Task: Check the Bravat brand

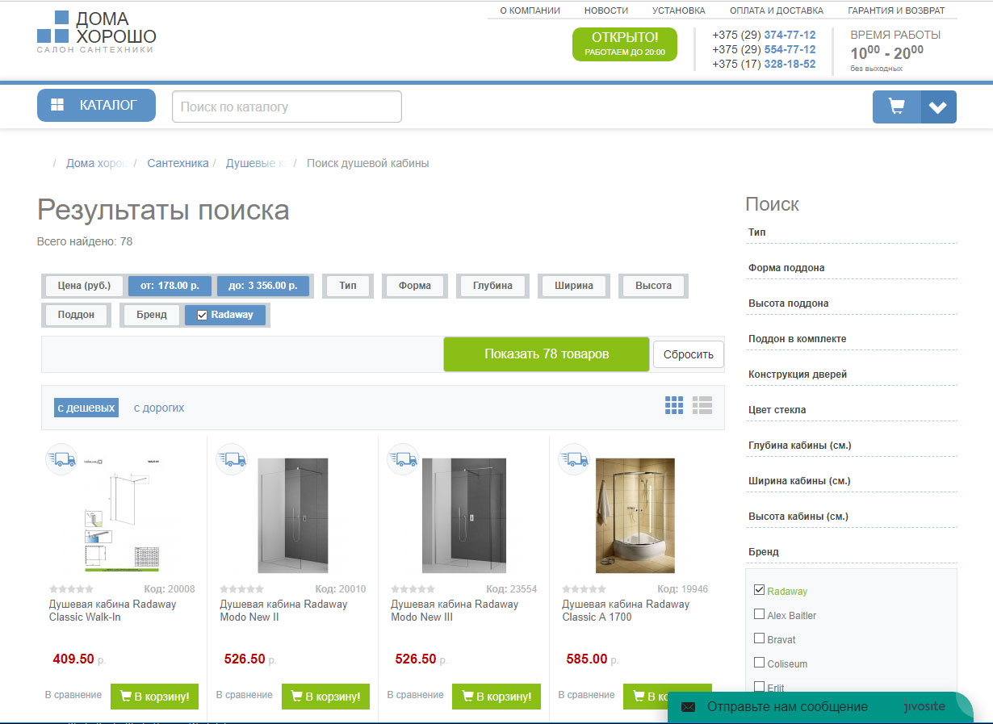Action: (759, 638)
